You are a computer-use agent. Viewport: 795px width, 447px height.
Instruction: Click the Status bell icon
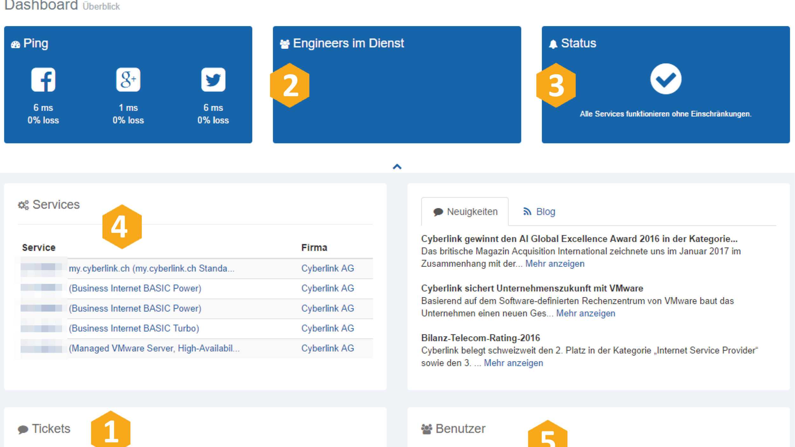[553, 44]
